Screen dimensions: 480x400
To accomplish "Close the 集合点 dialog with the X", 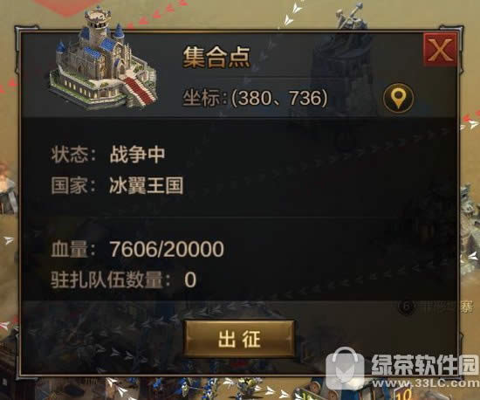I will pyautogui.click(x=441, y=50).
